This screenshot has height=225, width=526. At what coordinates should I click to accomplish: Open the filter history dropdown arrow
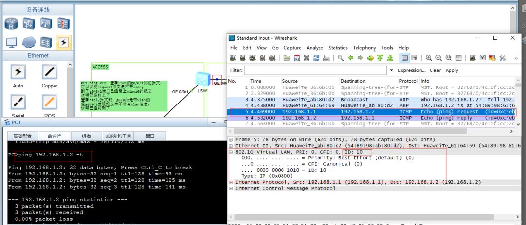[391, 70]
